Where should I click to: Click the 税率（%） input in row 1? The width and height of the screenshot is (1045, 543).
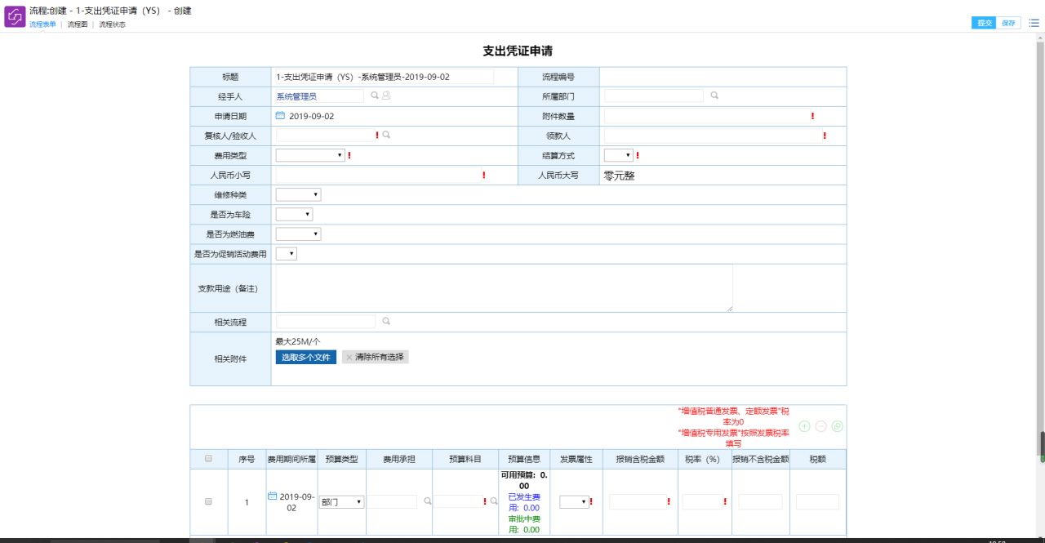pyautogui.click(x=702, y=502)
